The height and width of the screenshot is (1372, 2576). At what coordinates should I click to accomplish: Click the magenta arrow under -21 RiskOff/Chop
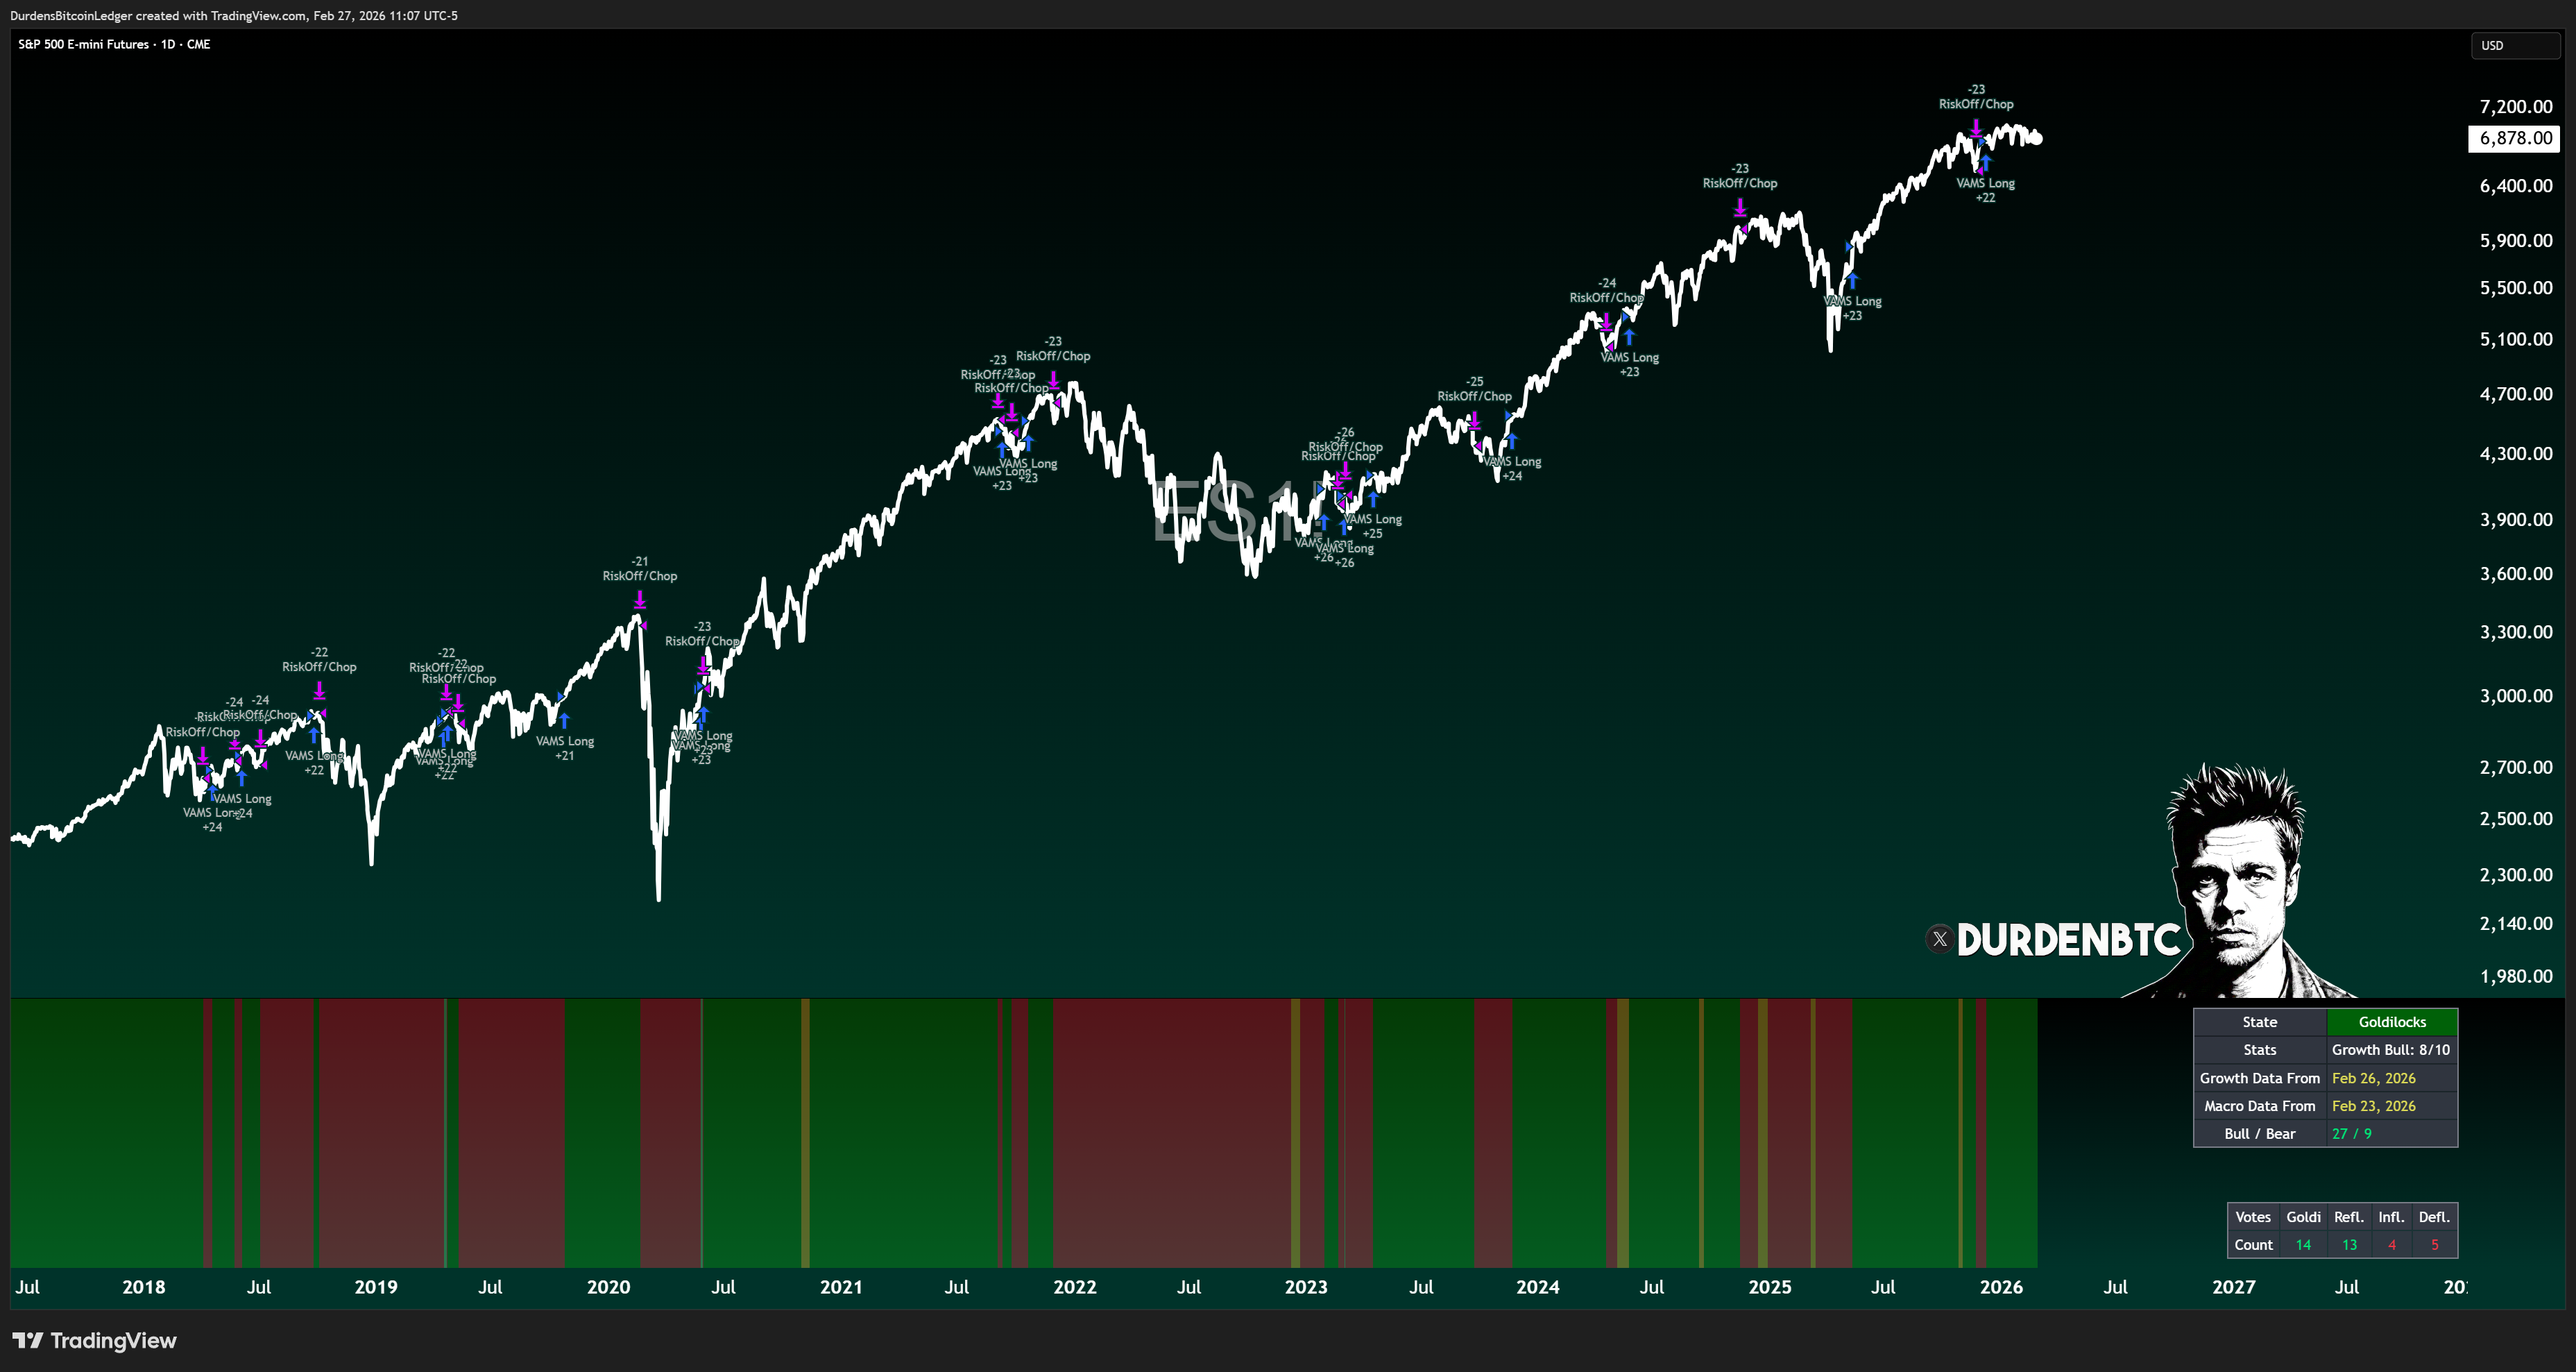640,600
